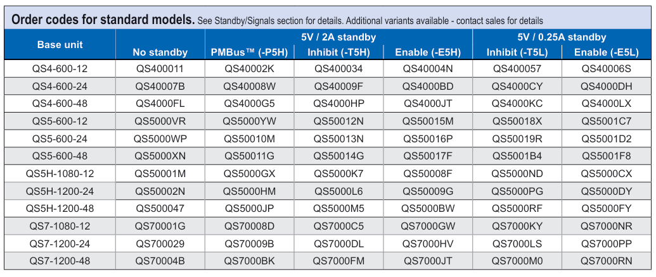Click the 5V / 0.25A standby group header
The height and width of the screenshot is (277, 656).
(562, 37)
